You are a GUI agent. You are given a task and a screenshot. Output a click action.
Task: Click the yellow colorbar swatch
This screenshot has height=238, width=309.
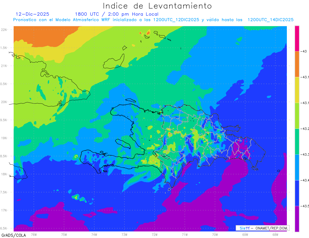pyautogui.click(x=297, y=90)
